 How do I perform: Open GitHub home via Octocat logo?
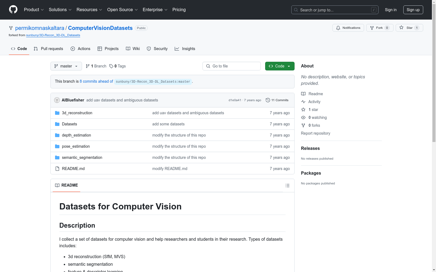point(13,10)
